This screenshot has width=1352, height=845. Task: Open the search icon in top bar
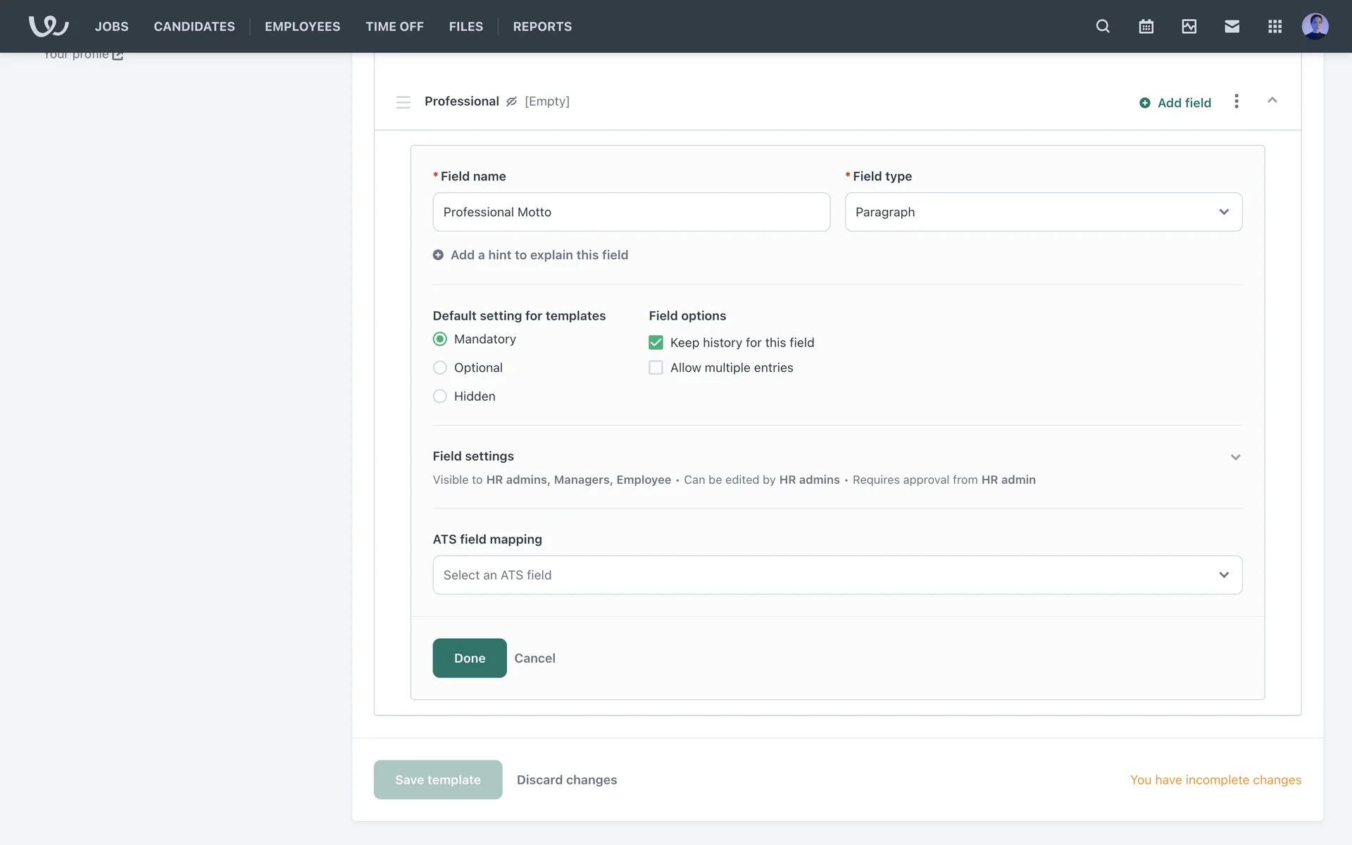pos(1103,26)
